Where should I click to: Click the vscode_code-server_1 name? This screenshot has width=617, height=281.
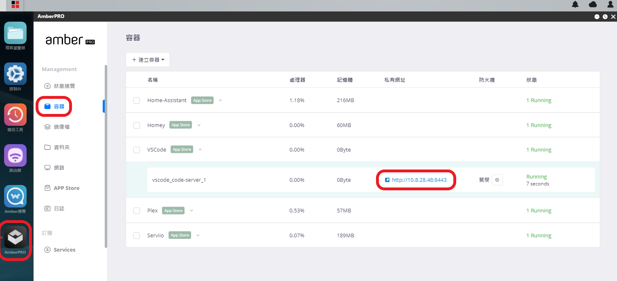tap(179, 180)
